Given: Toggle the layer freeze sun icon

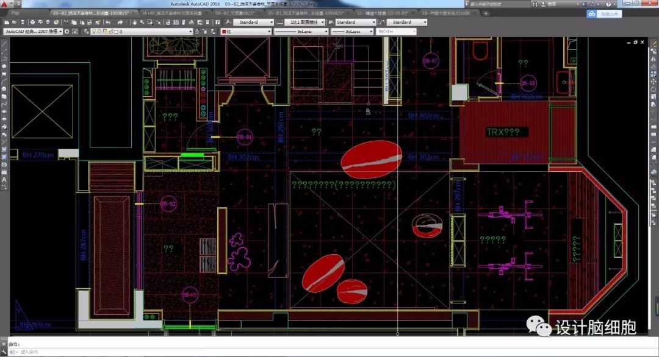Looking at the screenshot, I should 99,31.
